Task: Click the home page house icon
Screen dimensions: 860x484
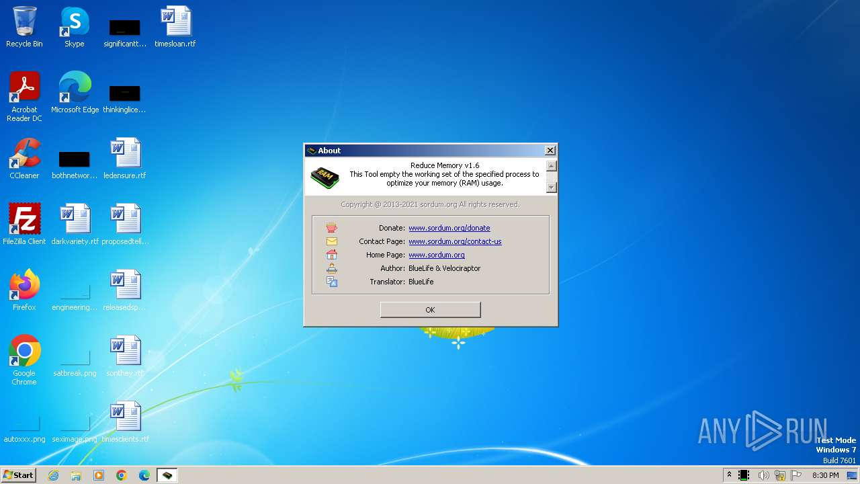Action: pyautogui.click(x=332, y=255)
